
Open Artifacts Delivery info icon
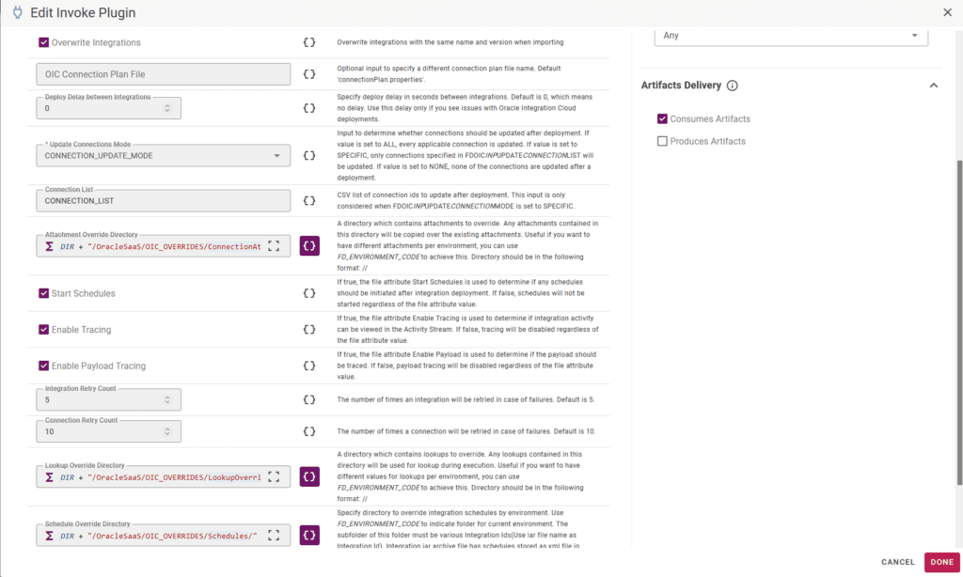click(732, 86)
